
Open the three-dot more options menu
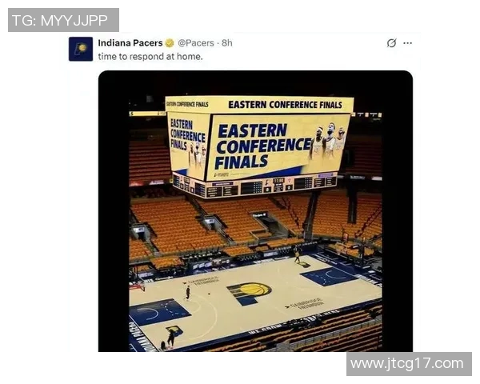pyautogui.click(x=407, y=43)
